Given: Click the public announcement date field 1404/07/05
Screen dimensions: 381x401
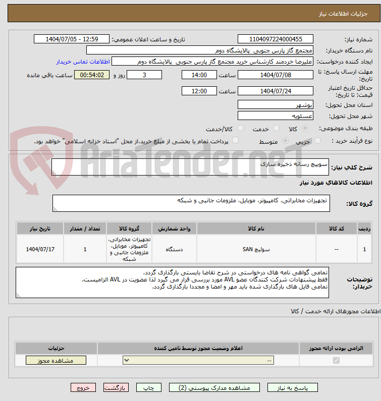Looking at the screenshot, I should pyautogui.click(x=72, y=39).
